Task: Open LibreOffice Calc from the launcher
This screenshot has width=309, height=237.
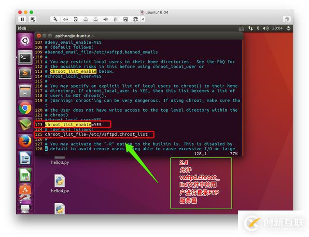Action: pos(25,175)
